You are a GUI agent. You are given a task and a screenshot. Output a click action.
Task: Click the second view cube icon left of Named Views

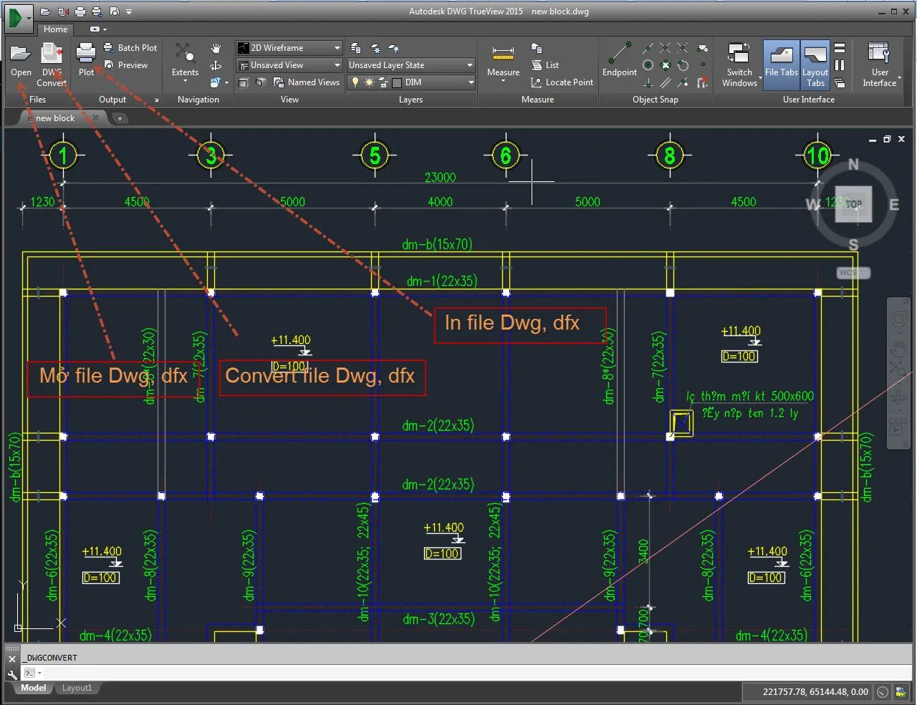point(261,82)
